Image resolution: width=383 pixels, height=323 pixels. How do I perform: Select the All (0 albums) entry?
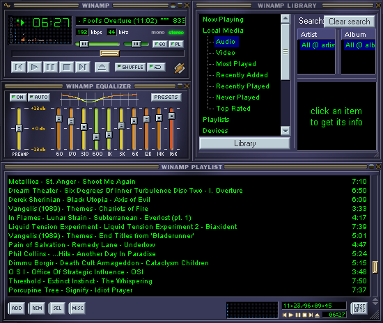point(360,45)
